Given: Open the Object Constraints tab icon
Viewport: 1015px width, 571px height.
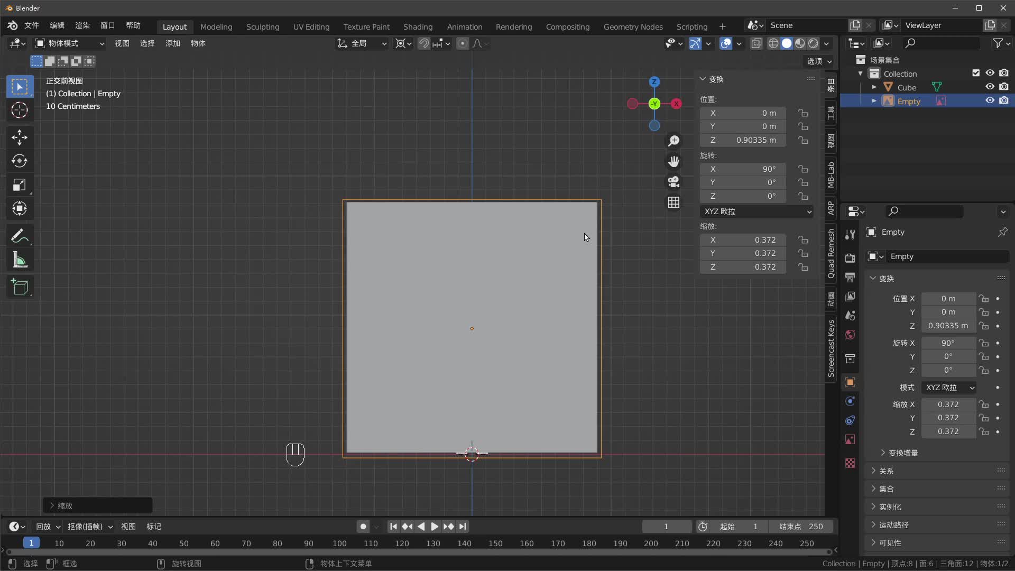Looking at the screenshot, I should click(850, 420).
